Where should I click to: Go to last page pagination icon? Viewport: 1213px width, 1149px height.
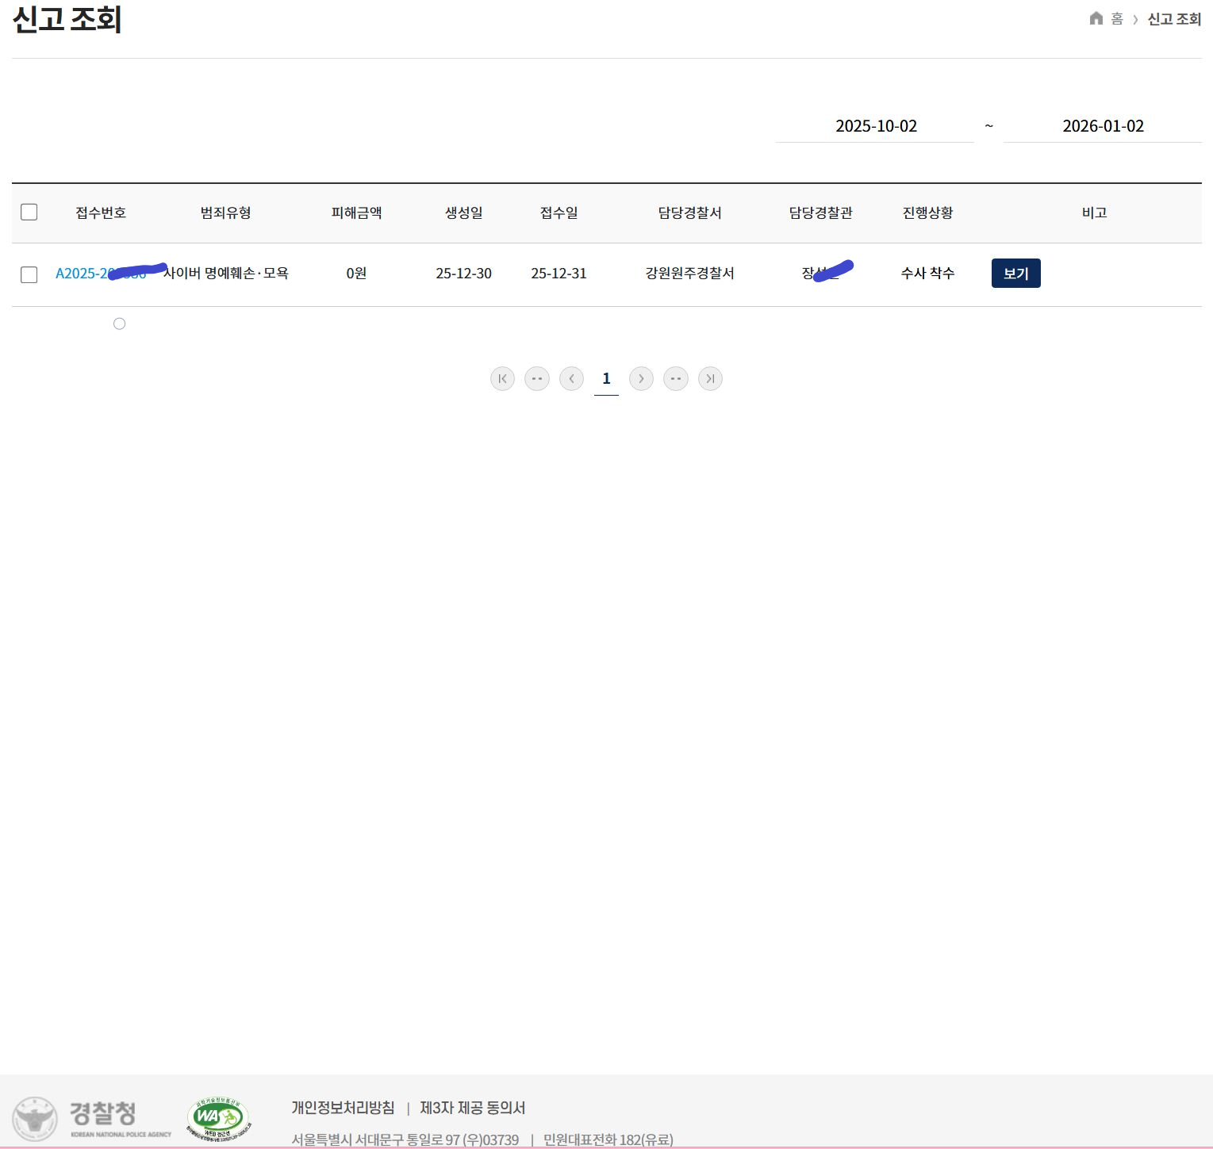pos(710,379)
